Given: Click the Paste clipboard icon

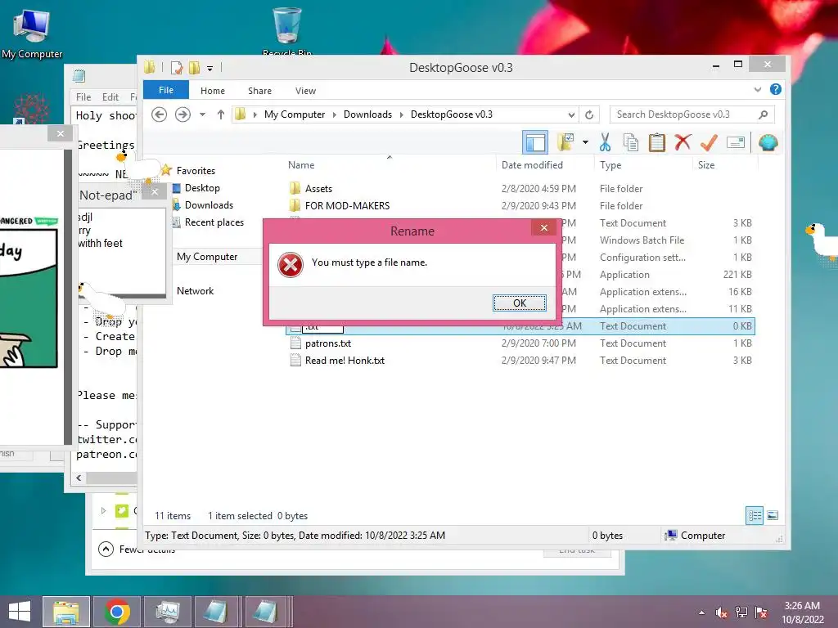Looking at the screenshot, I should pyautogui.click(x=657, y=142).
